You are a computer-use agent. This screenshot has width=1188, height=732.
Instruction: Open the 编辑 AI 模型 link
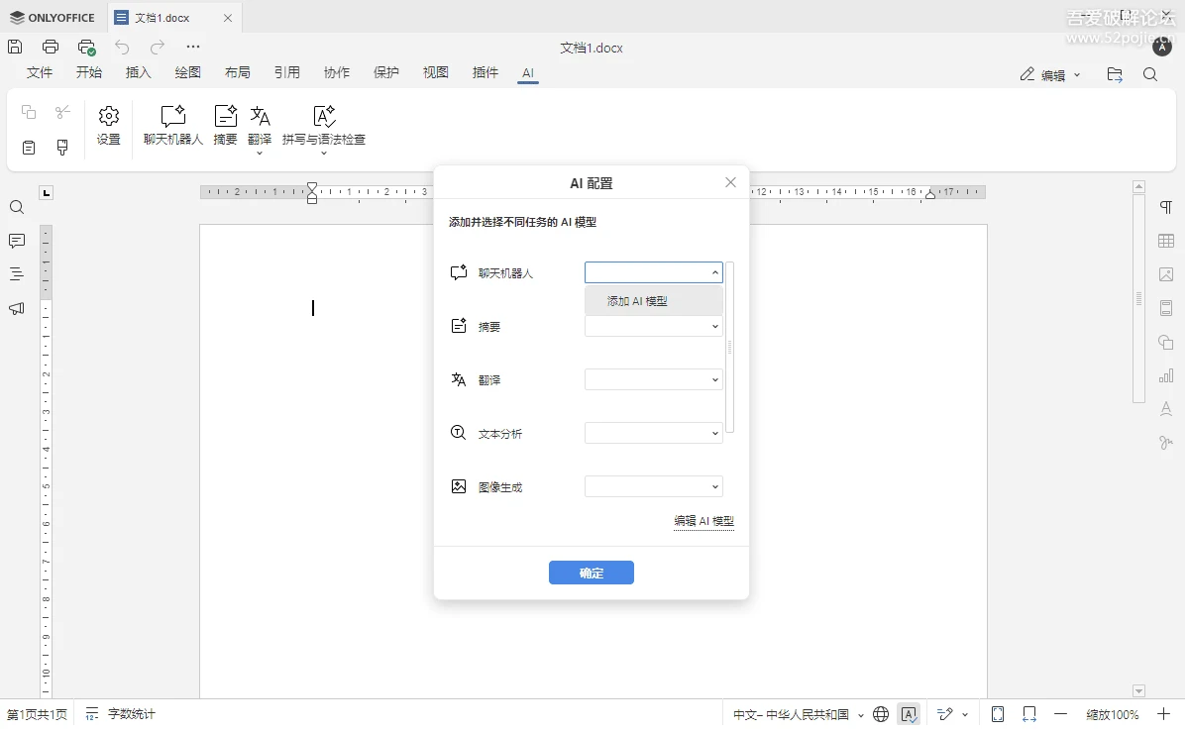pos(703,520)
